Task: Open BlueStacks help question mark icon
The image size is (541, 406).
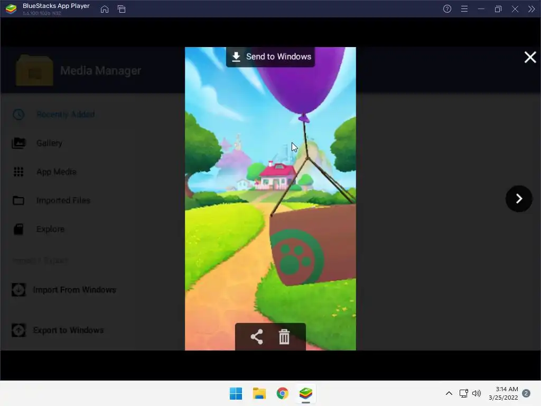Action: pos(447,9)
